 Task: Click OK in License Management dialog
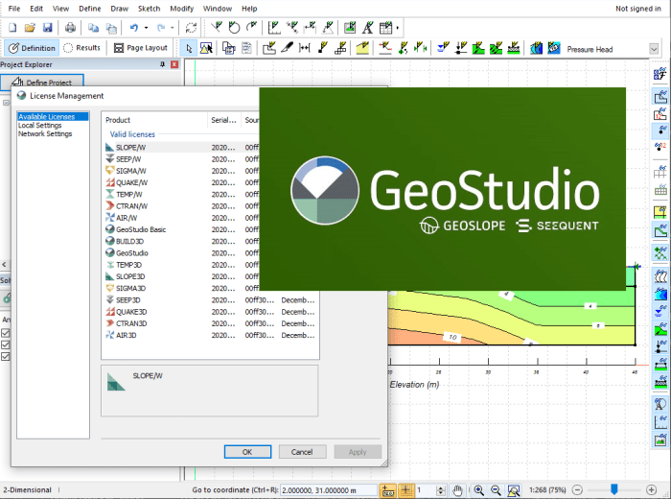[x=247, y=452]
